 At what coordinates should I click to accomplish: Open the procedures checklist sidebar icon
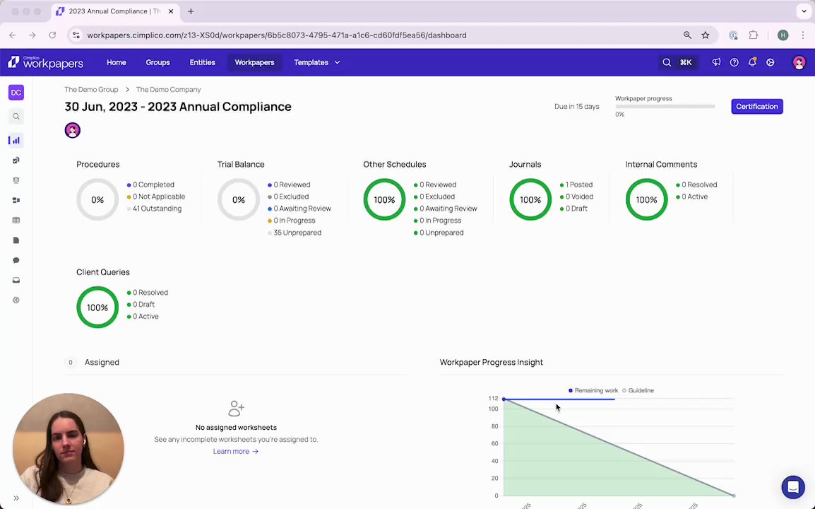pos(16,160)
